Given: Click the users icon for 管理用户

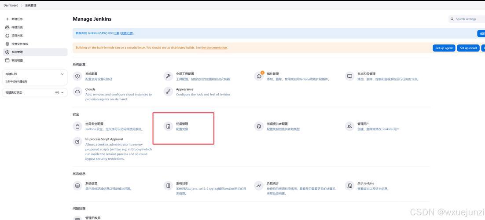Looking at the screenshot, I should click(349, 126).
